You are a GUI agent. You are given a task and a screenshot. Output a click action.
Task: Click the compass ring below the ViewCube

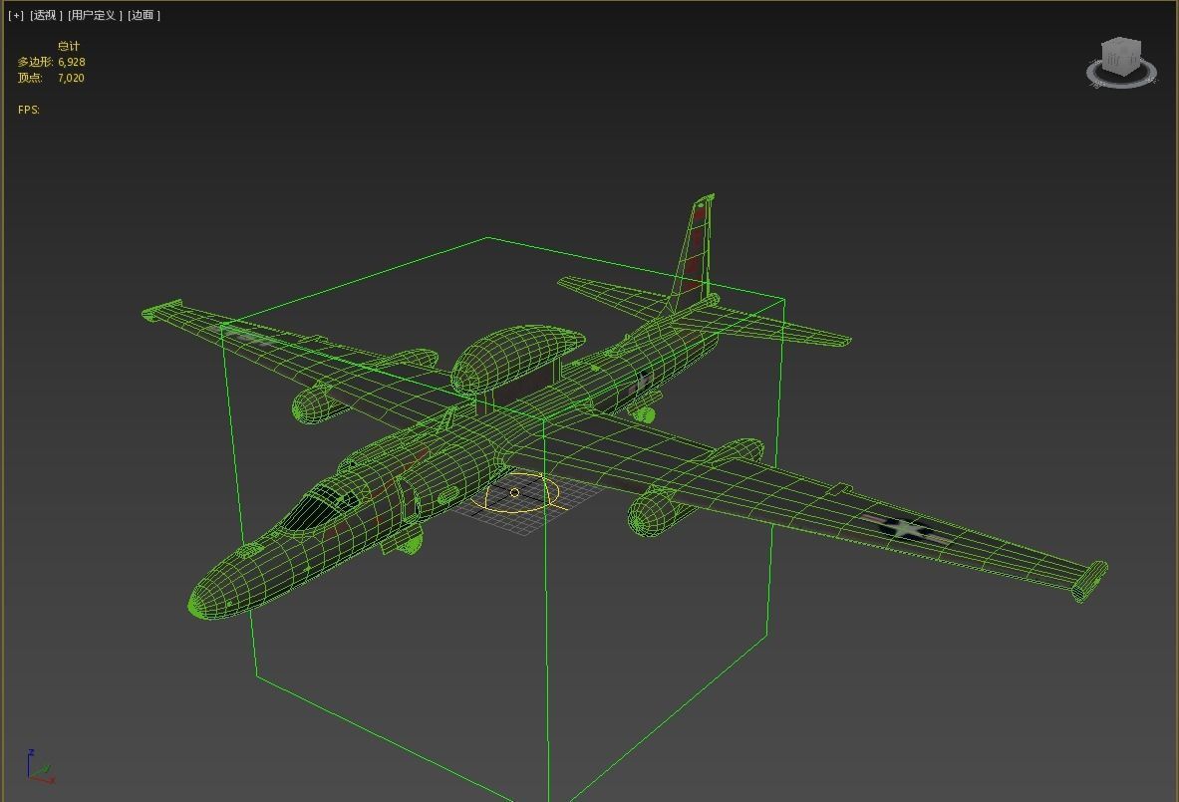[x=1120, y=86]
